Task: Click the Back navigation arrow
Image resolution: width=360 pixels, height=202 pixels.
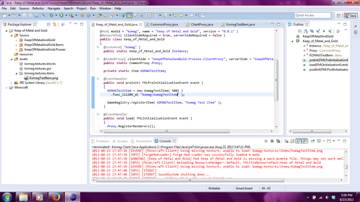Action: [181, 15]
